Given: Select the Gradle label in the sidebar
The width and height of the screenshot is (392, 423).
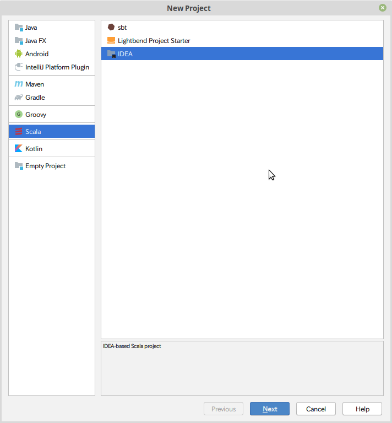Looking at the screenshot, I should 35,98.
